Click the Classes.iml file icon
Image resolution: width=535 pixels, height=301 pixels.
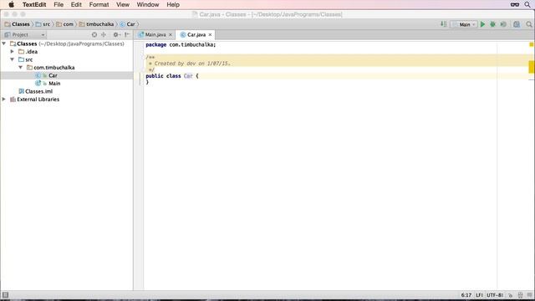[x=21, y=91]
